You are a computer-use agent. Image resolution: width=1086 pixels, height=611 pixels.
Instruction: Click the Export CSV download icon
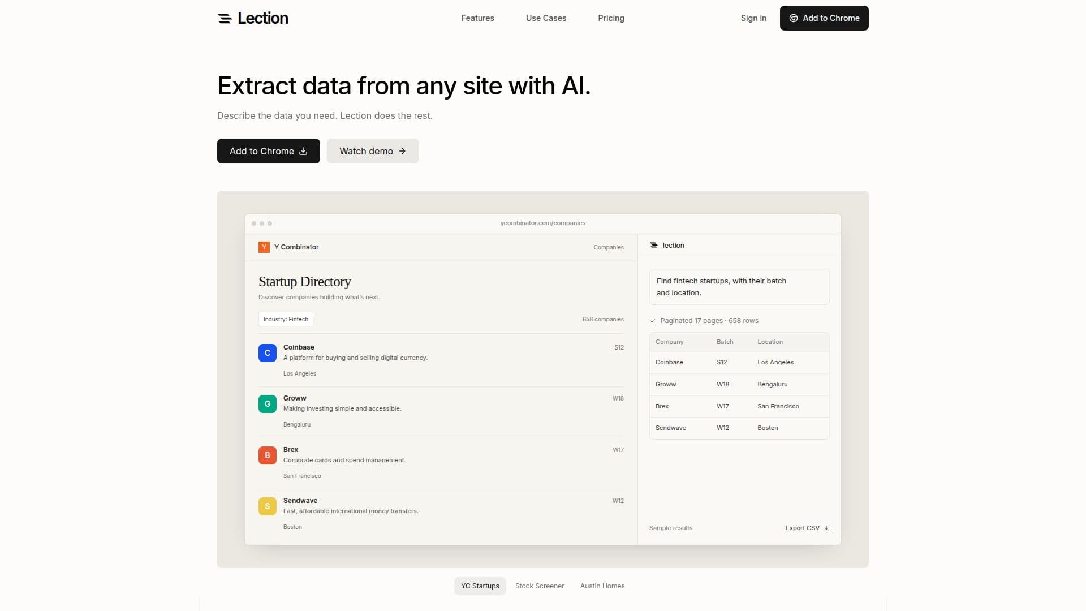(826, 528)
